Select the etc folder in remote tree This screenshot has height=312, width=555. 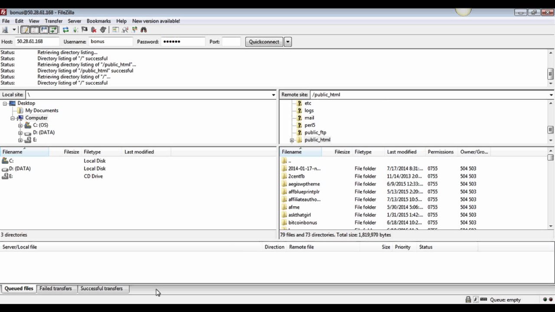pos(308,103)
